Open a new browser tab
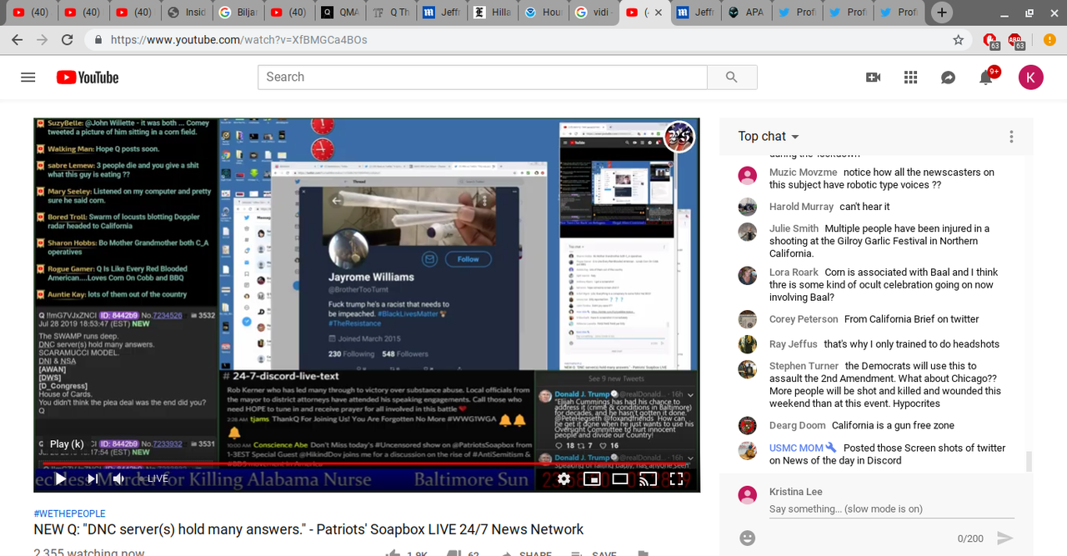The height and width of the screenshot is (556, 1067). point(941,13)
